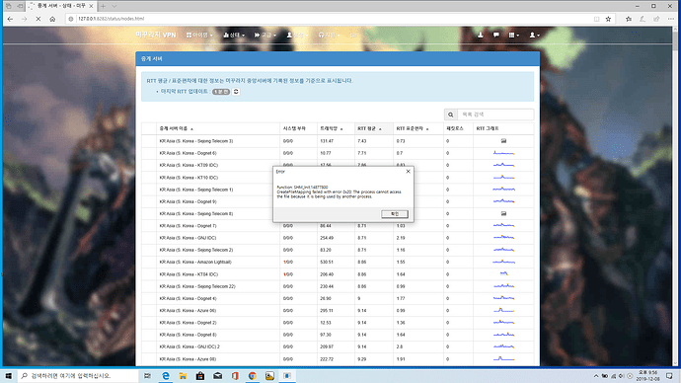Sort by RTT standard deviation column
Image resolution: width=681 pixels, height=383 pixels.
[x=418, y=128]
